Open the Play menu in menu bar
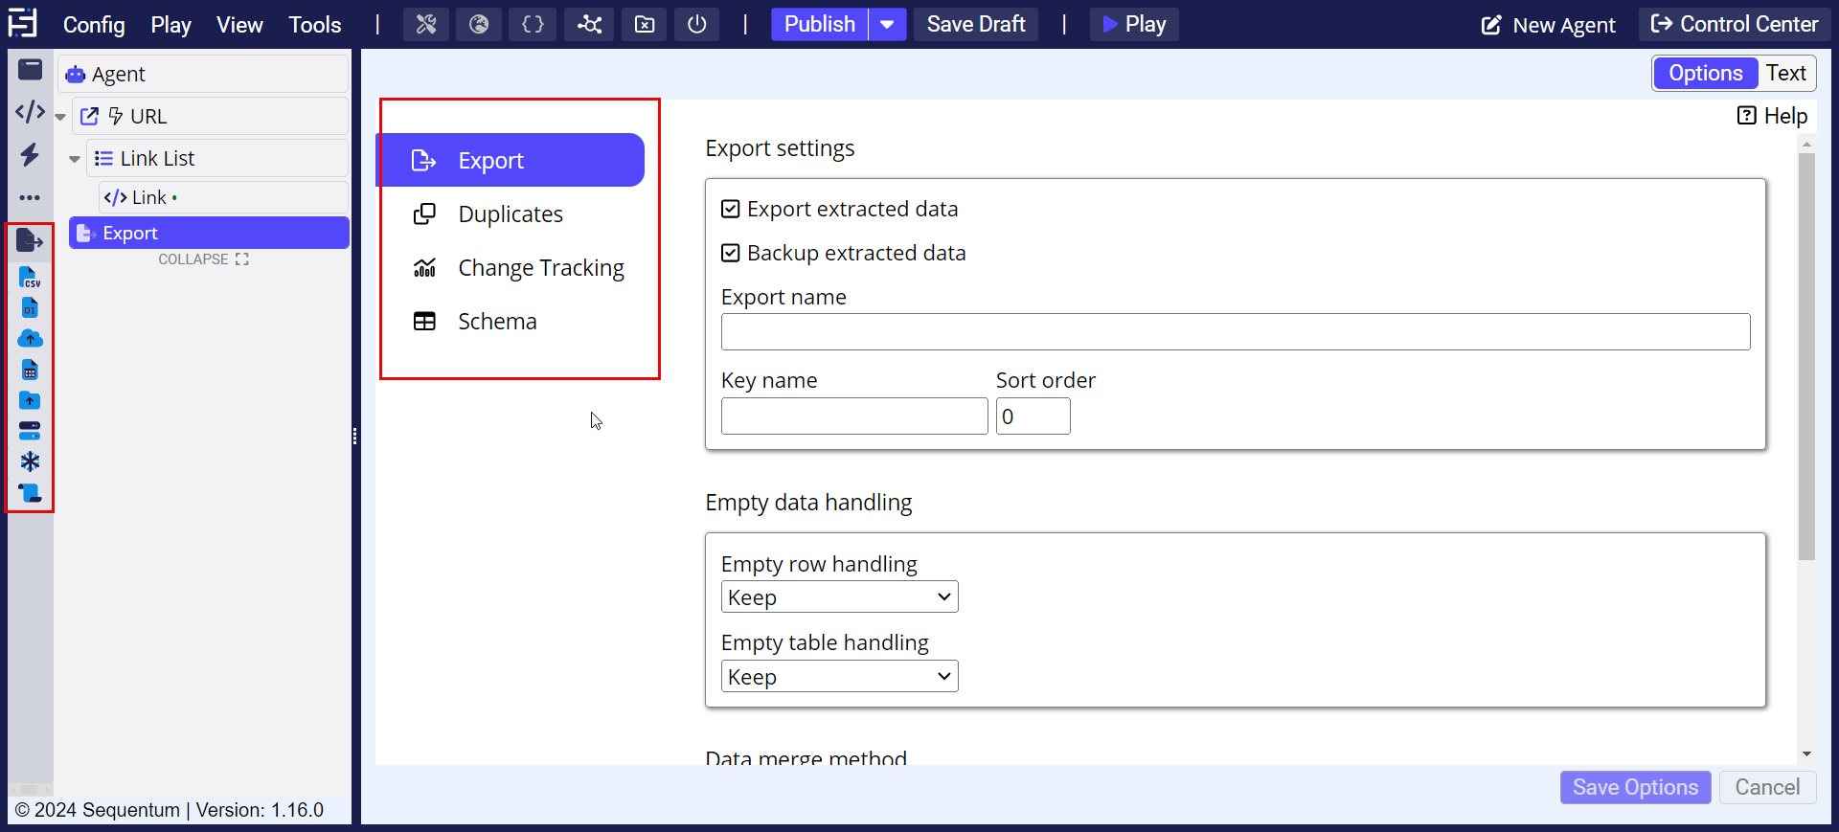 click(170, 25)
